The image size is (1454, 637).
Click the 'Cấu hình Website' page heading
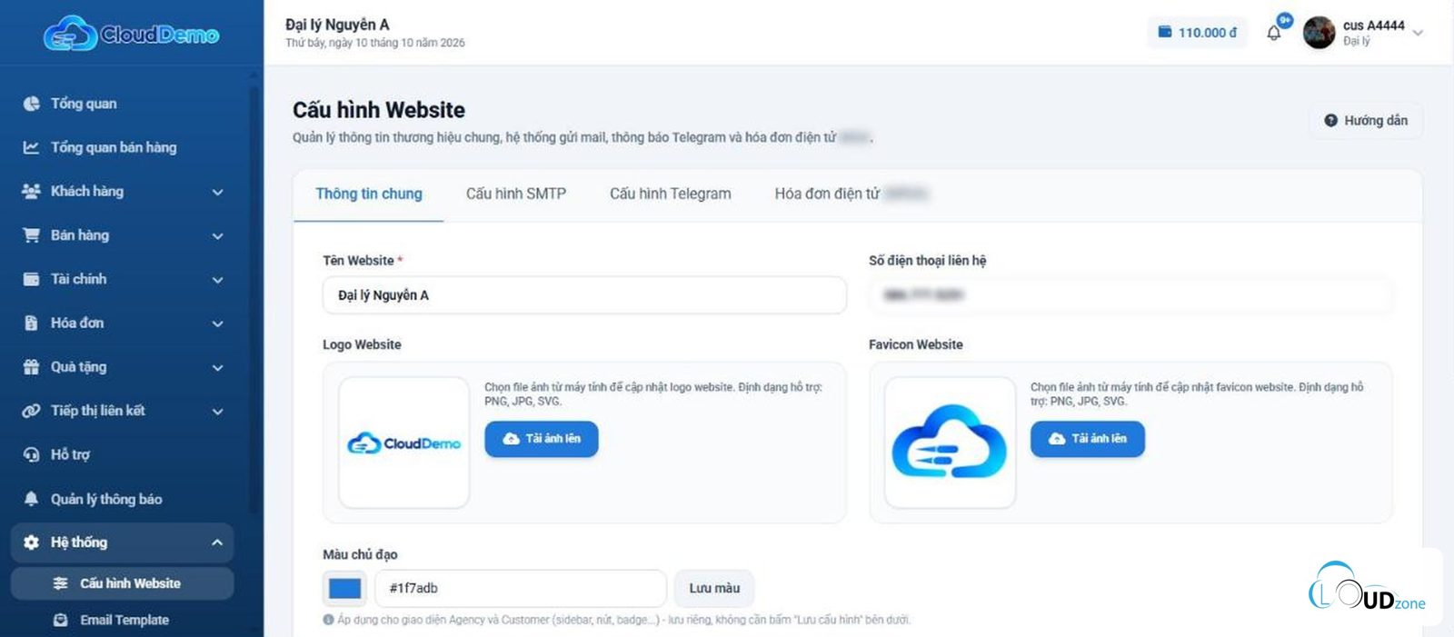click(379, 110)
